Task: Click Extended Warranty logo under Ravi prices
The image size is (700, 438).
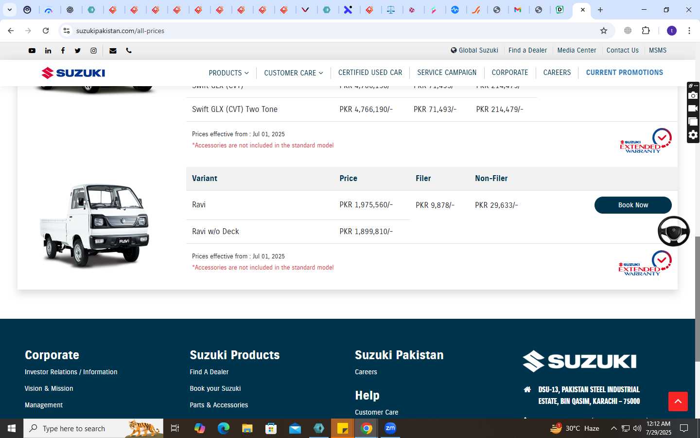Action: (645, 263)
